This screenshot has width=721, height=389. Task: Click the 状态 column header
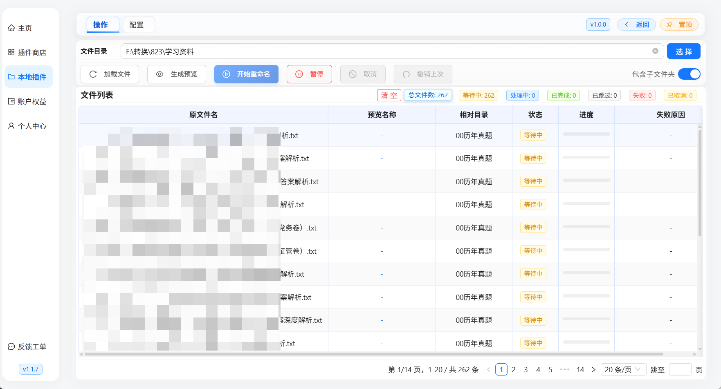(x=535, y=115)
